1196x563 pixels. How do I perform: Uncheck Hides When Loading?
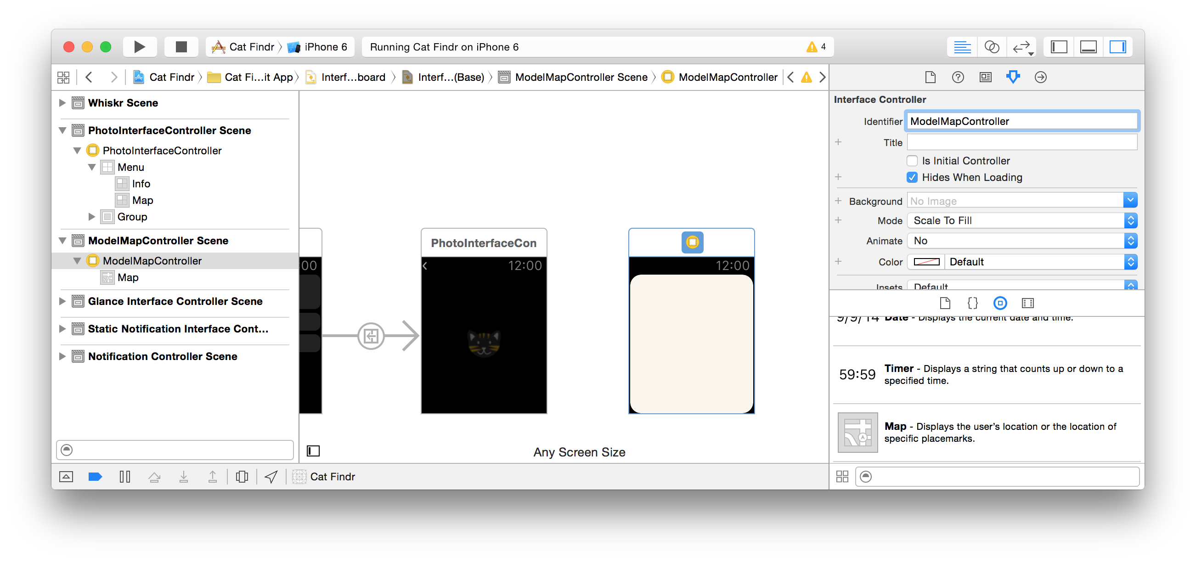click(x=912, y=177)
